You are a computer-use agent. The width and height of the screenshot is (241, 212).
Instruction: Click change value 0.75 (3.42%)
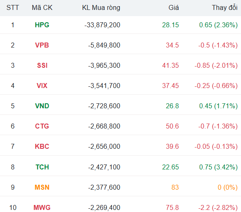pos(218,167)
